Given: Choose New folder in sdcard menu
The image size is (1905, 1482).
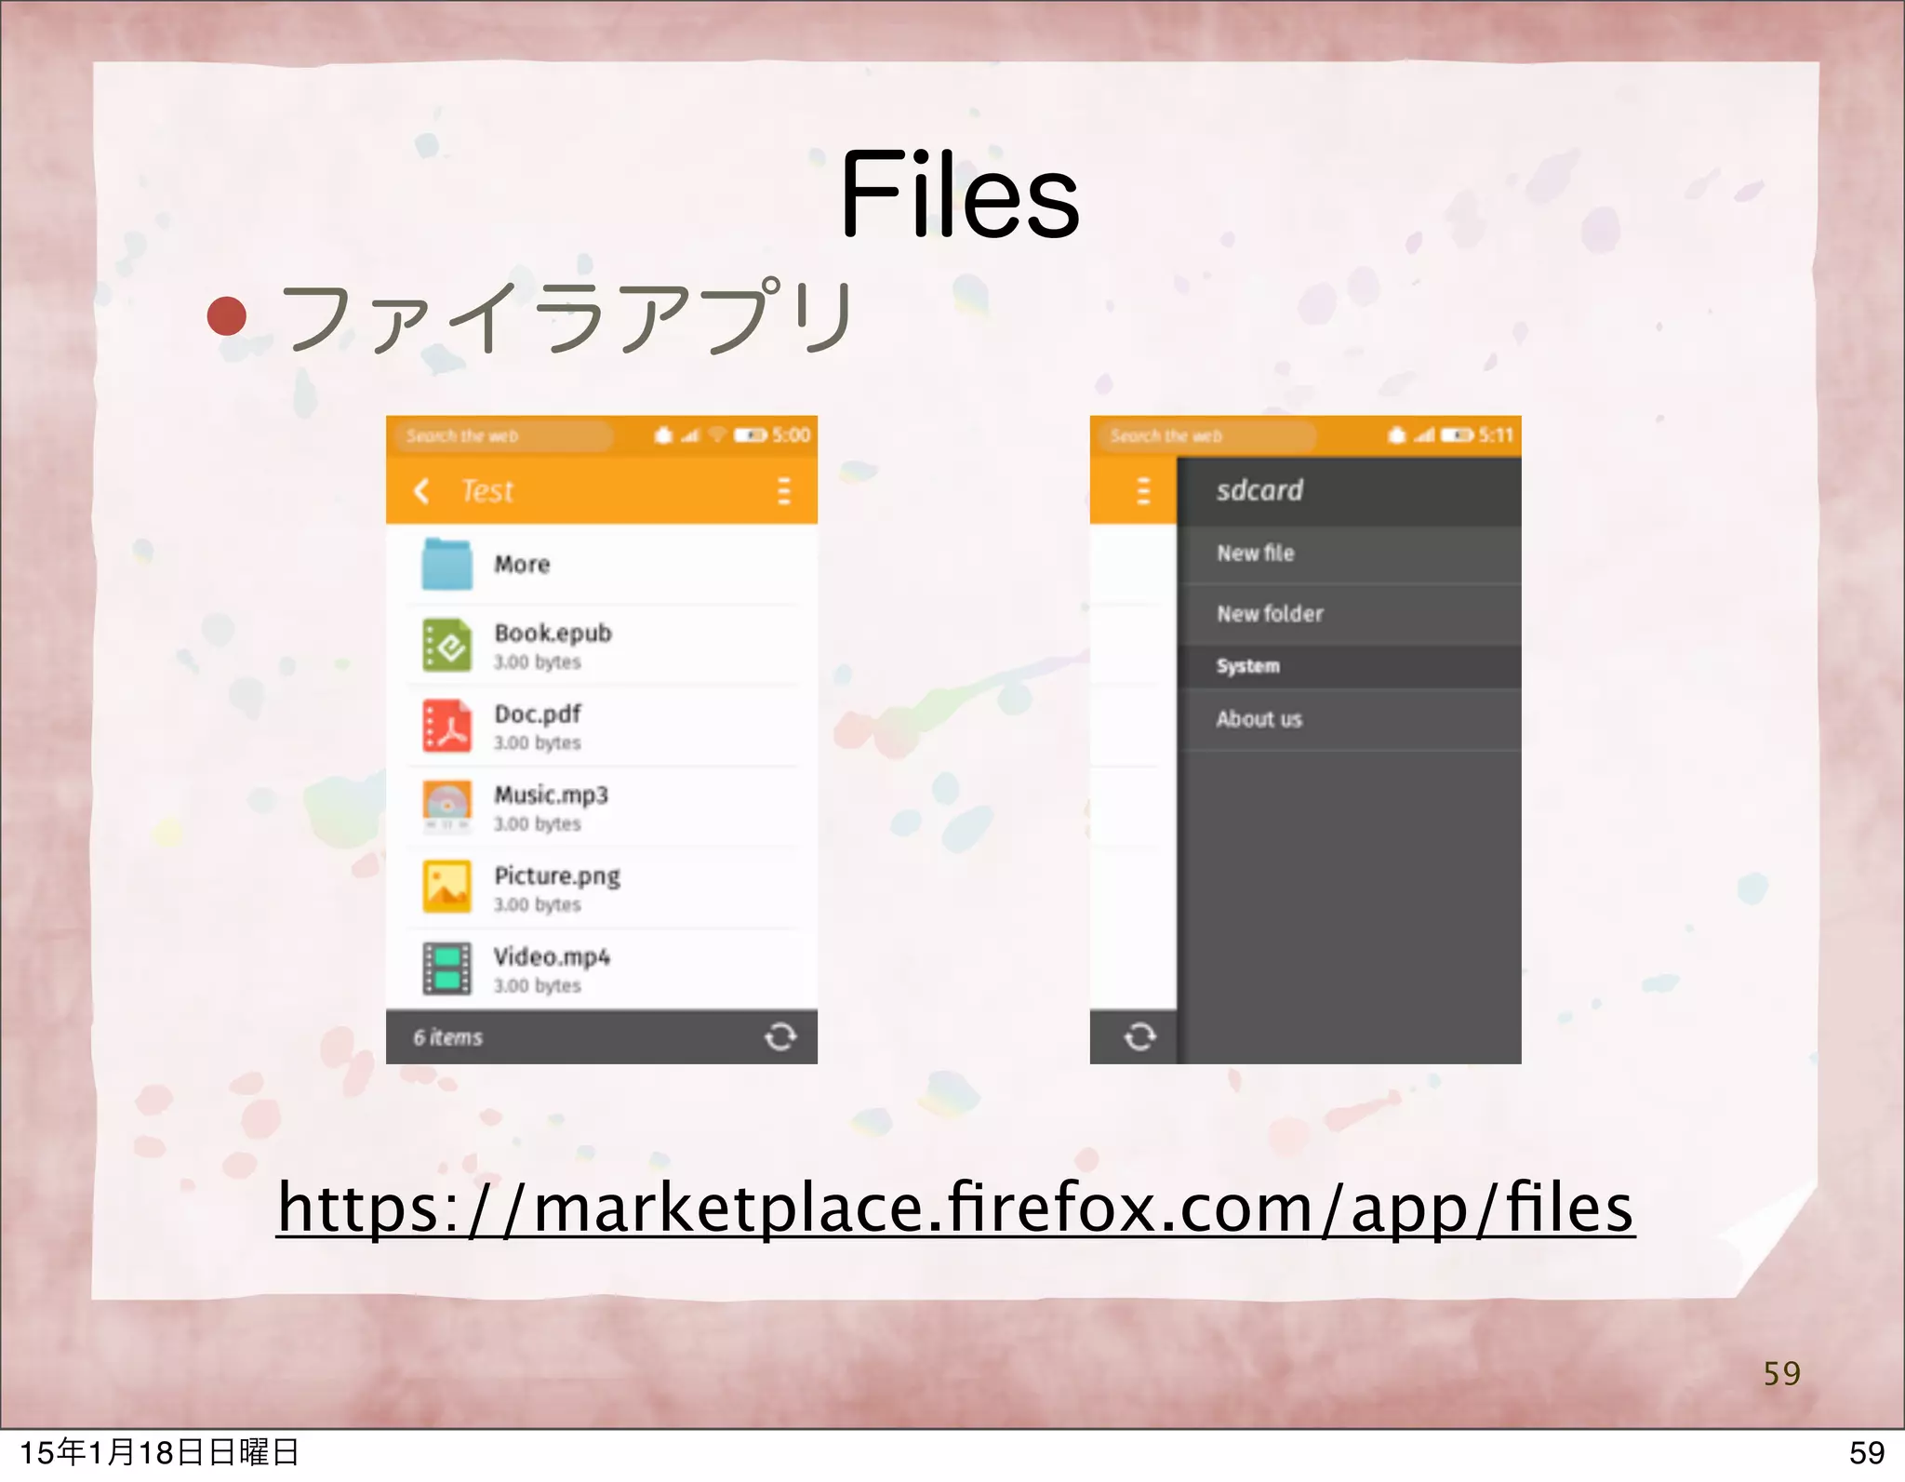Looking at the screenshot, I should point(1349,614).
